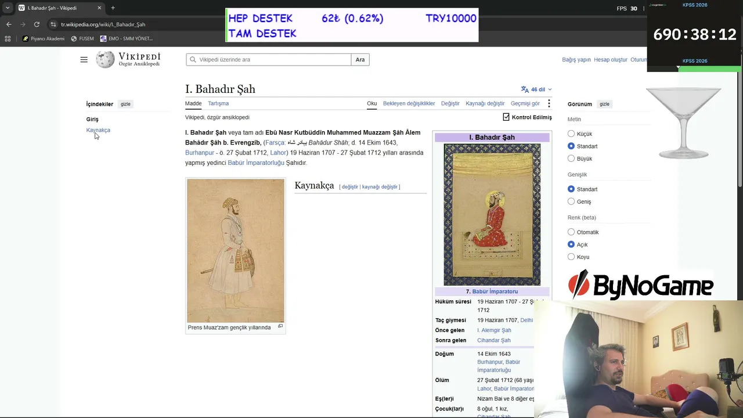Open a new browser tab with plus icon
This screenshot has height=418, width=743.
pyautogui.click(x=113, y=8)
